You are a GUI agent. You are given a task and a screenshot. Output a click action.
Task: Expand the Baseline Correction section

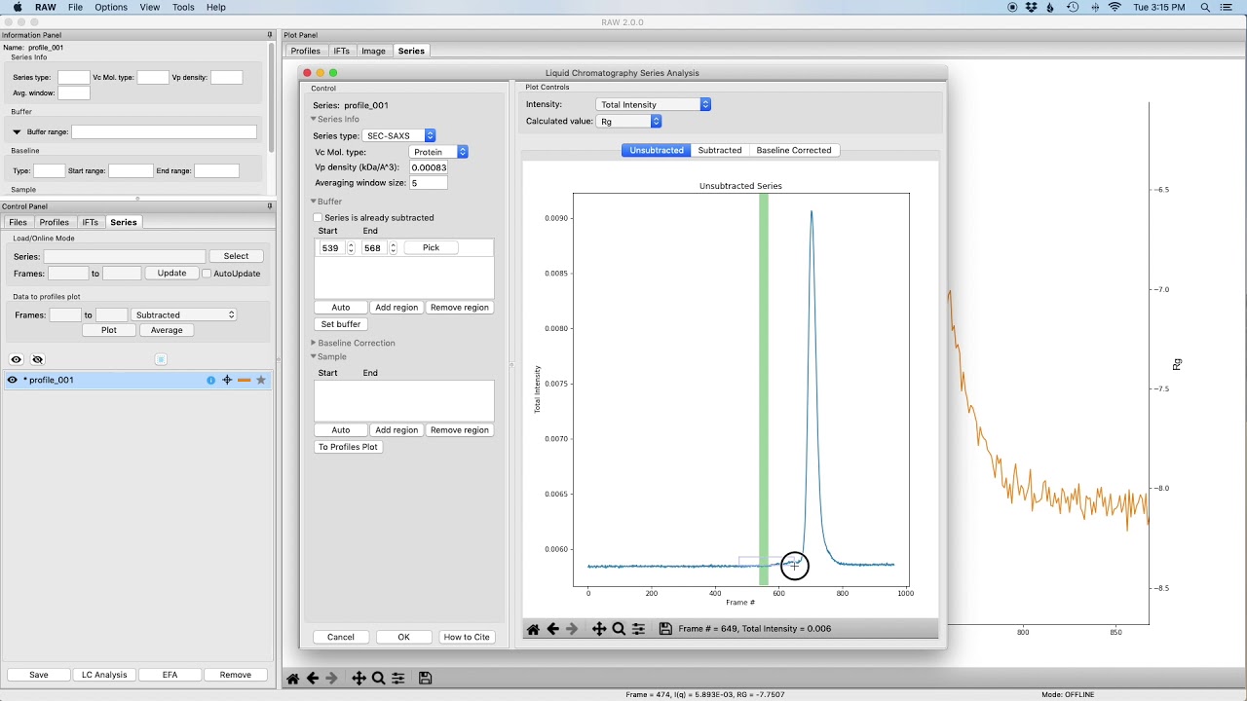314,343
